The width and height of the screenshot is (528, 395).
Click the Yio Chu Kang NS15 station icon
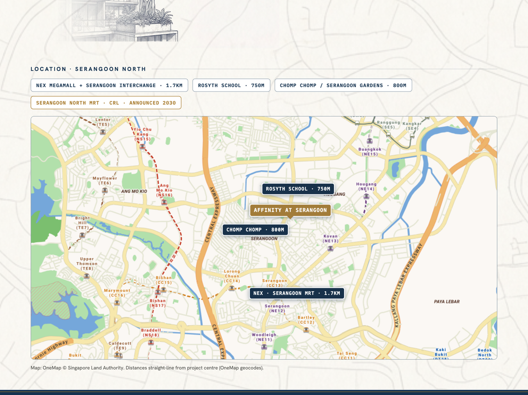(x=142, y=146)
